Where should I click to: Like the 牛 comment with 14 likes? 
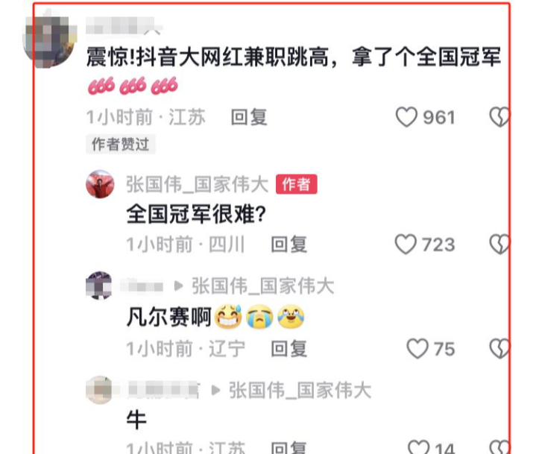click(419, 447)
